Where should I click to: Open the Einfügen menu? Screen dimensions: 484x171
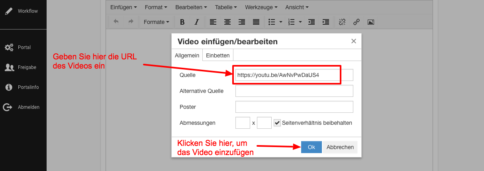[x=123, y=7]
